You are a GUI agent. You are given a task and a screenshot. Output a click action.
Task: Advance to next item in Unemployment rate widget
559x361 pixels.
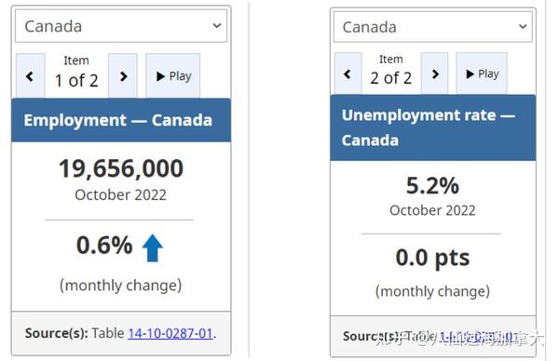point(434,74)
